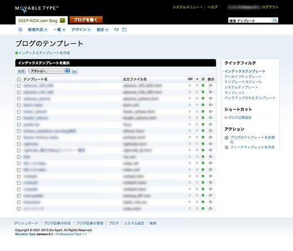
Task: Click the linked-file chain column header icon
Action: coord(190,79)
